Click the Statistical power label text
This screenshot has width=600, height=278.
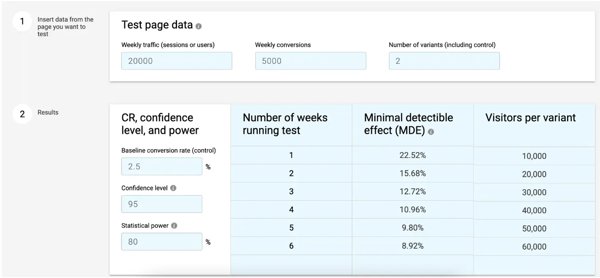(x=145, y=226)
